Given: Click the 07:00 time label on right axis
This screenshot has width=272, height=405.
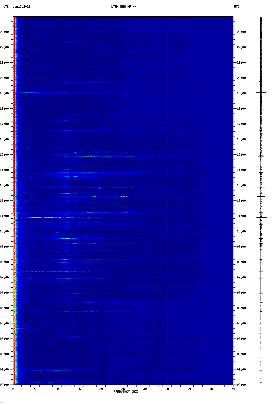Looking at the screenshot, I should click(x=241, y=277).
